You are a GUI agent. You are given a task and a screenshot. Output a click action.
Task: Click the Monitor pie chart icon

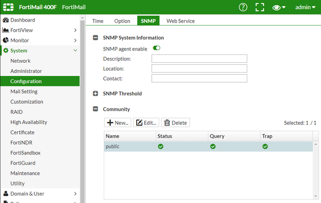click(5, 40)
